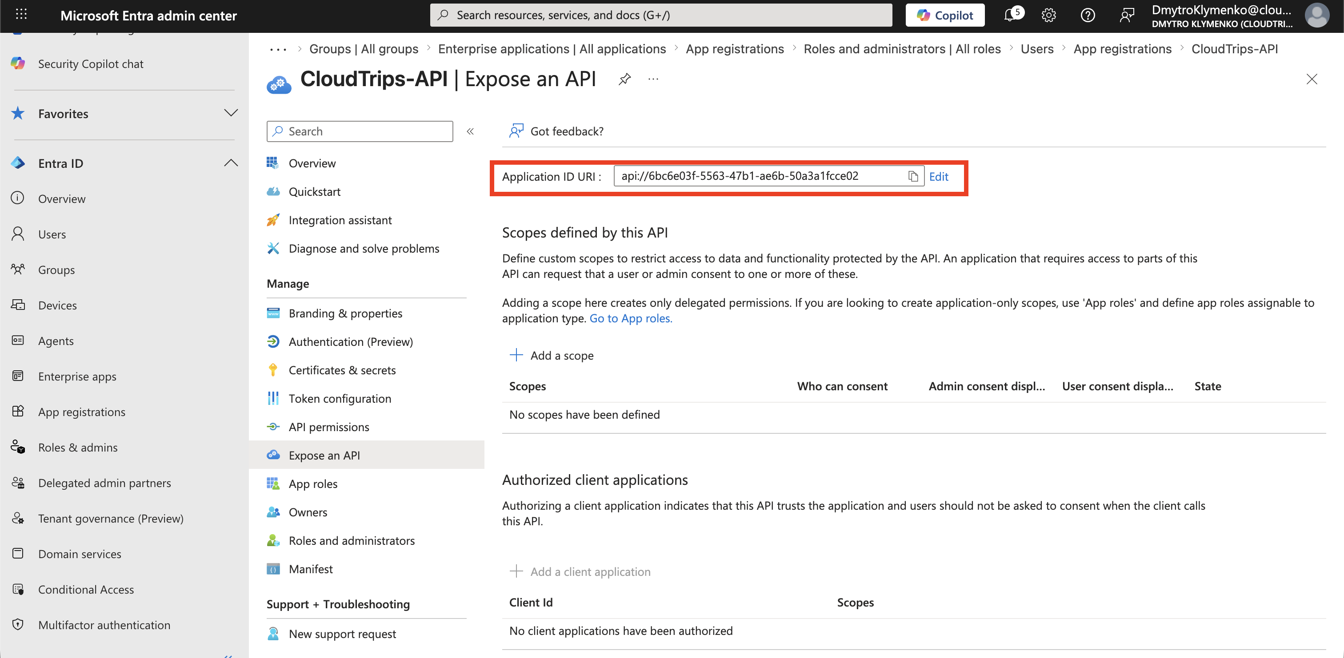
Task: Click the App registrations nav icon
Action: point(18,411)
